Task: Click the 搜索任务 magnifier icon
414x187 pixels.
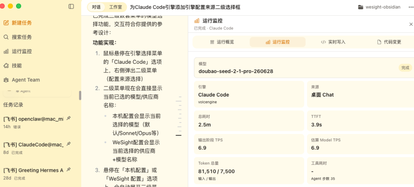Action: (x=6, y=37)
